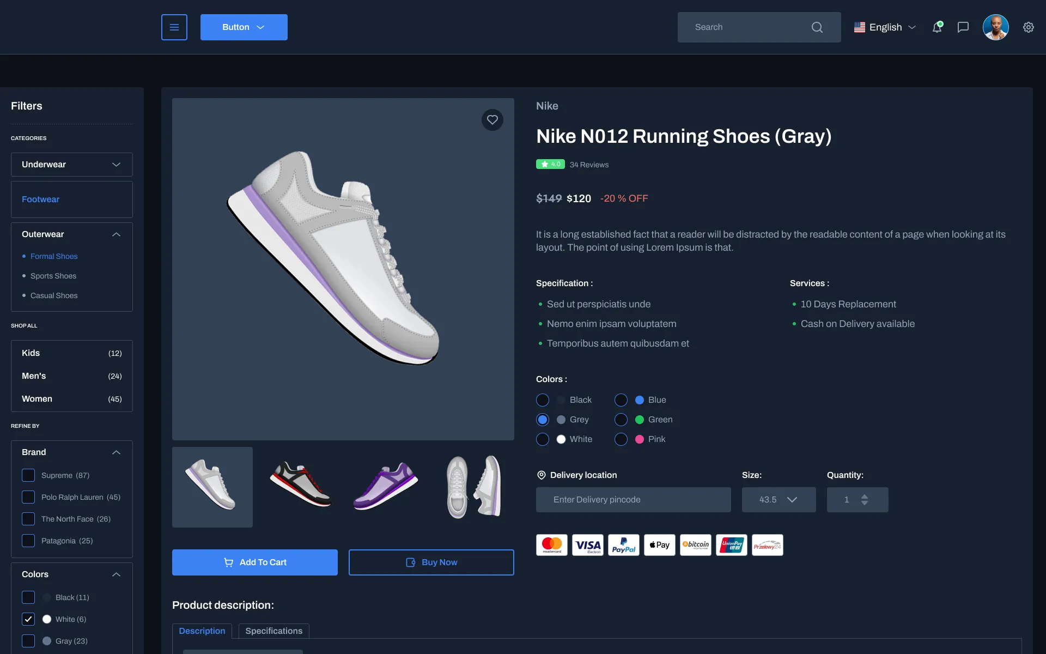
Task: Expand the Underwear category
Action: [116, 164]
